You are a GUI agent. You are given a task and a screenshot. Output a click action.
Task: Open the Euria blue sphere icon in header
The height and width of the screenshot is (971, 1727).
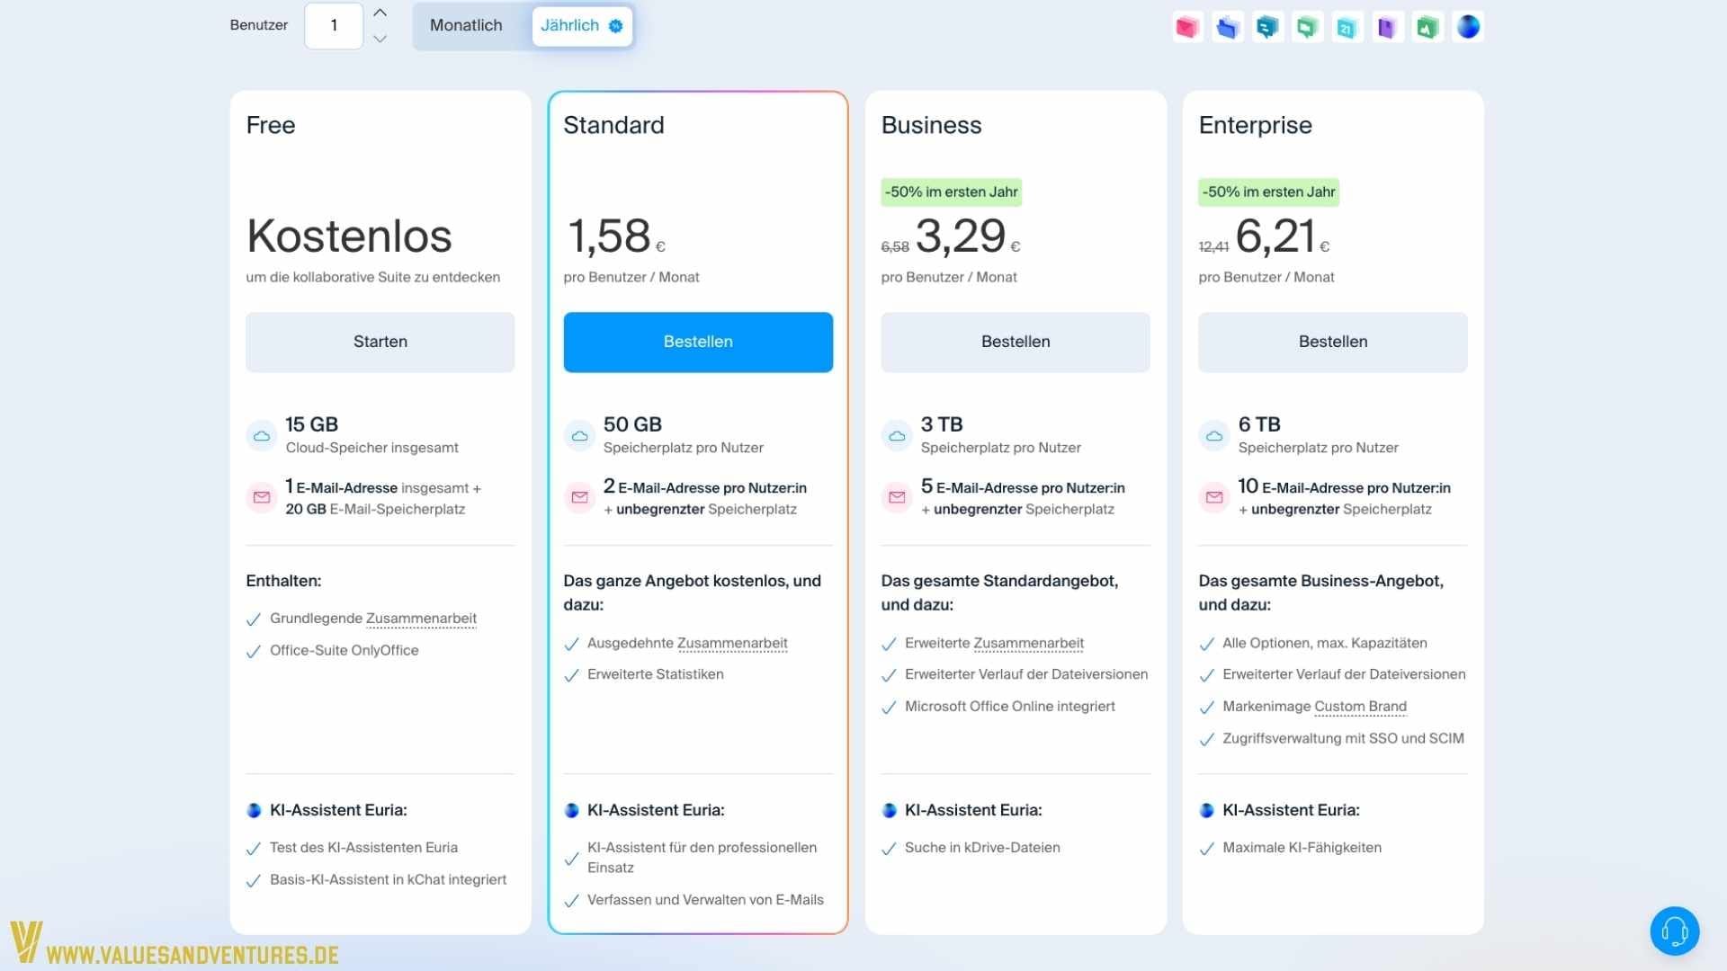(x=1468, y=27)
